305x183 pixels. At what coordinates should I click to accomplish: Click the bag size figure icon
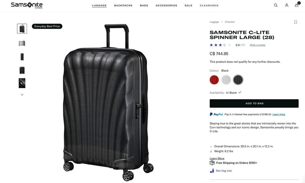(x=212, y=171)
